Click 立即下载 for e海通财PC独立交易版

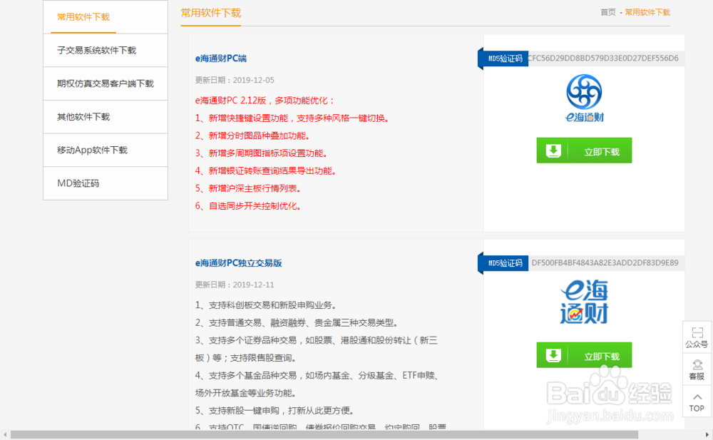(x=584, y=355)
